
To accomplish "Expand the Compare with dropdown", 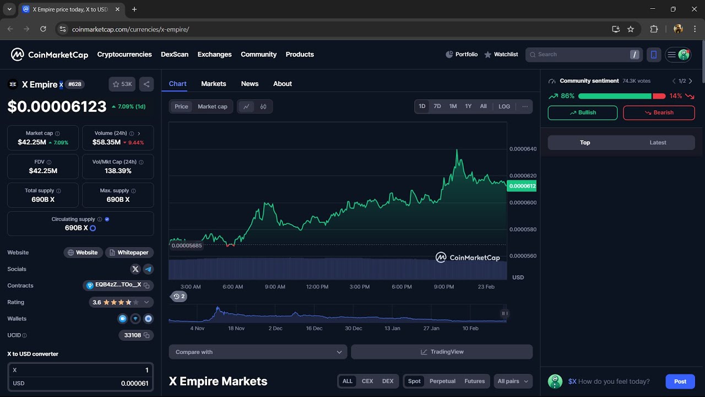I will click(x=258, y=352).
